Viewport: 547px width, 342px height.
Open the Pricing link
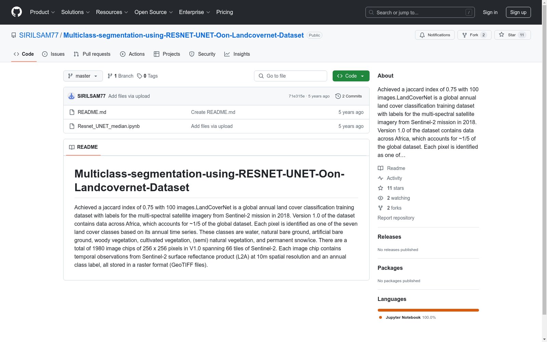225,12
